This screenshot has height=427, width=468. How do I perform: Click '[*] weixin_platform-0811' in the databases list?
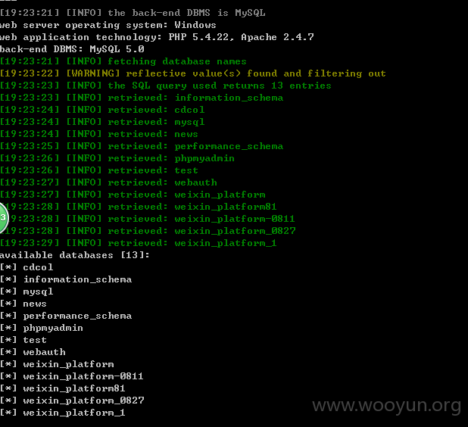(72, 376)
